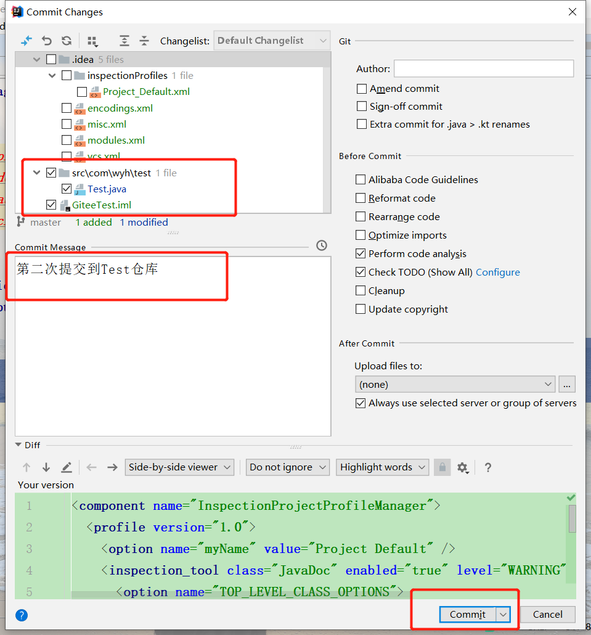Click the master branch icon
The height and width of the screenshot is (635, 591).
pos(20,221)
